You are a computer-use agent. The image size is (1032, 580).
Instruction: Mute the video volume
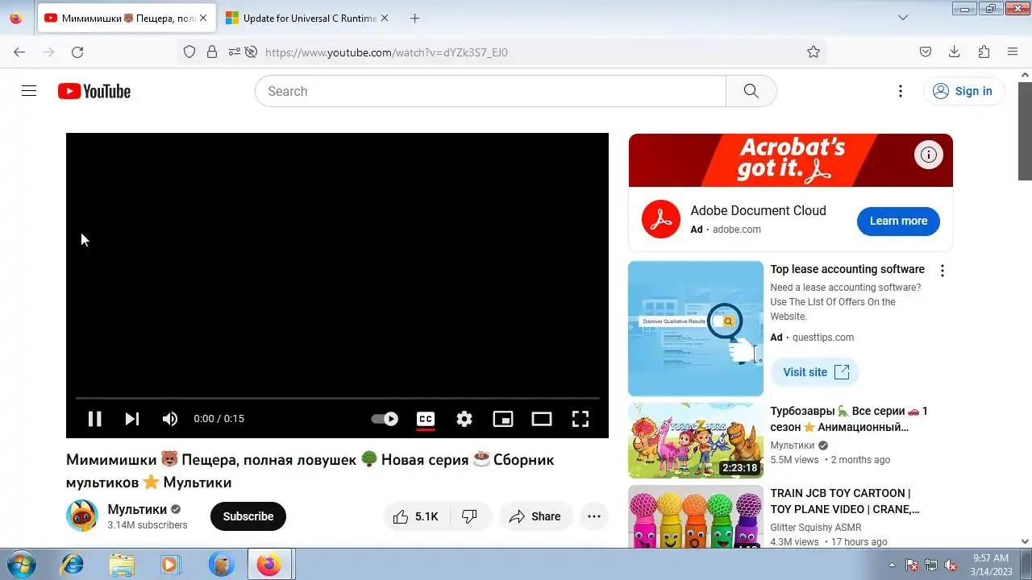coord(169,419)
